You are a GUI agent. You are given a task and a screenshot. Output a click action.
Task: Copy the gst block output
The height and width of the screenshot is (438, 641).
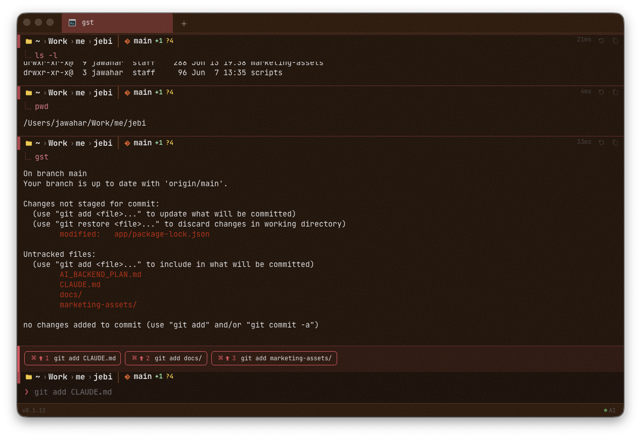tap(615, 143)
